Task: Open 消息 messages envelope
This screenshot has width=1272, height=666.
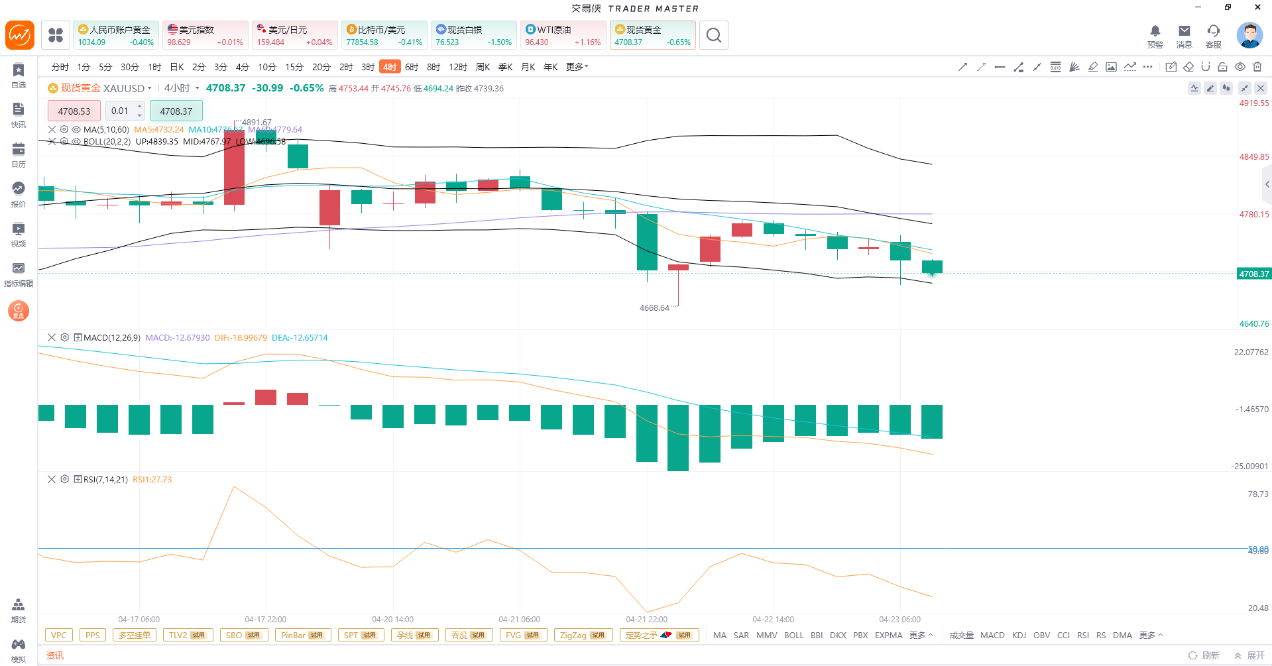Action: [1185, 36]
